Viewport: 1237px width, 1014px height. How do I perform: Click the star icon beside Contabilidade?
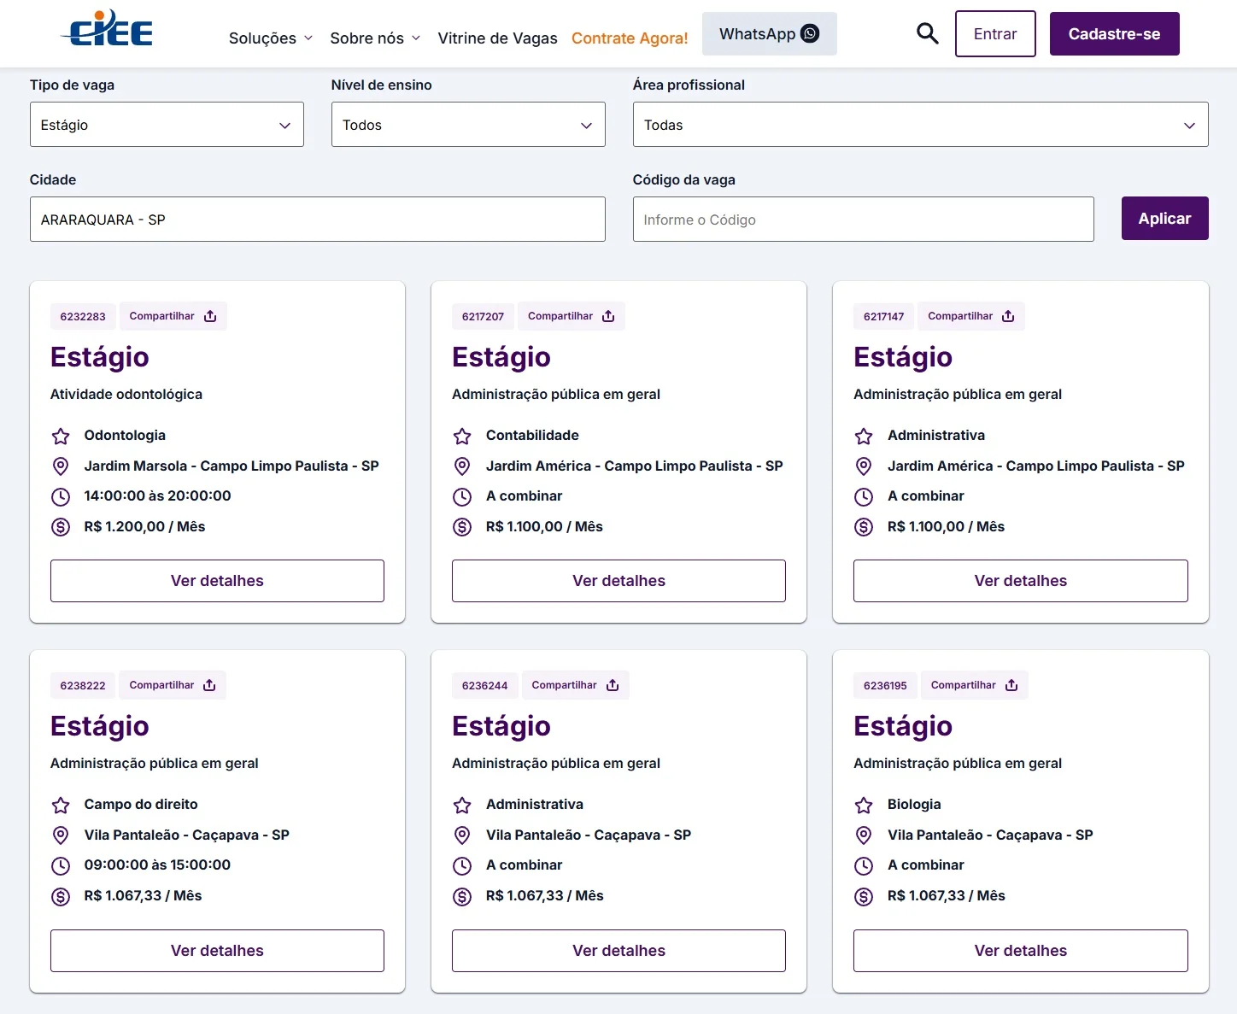pos(462,437)
